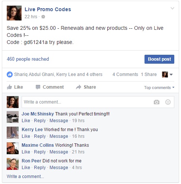Image resolution: width=181 pixels, height=184 pixels.
Task: Open the emoji smiley picker
Action: tap(168, 102)
